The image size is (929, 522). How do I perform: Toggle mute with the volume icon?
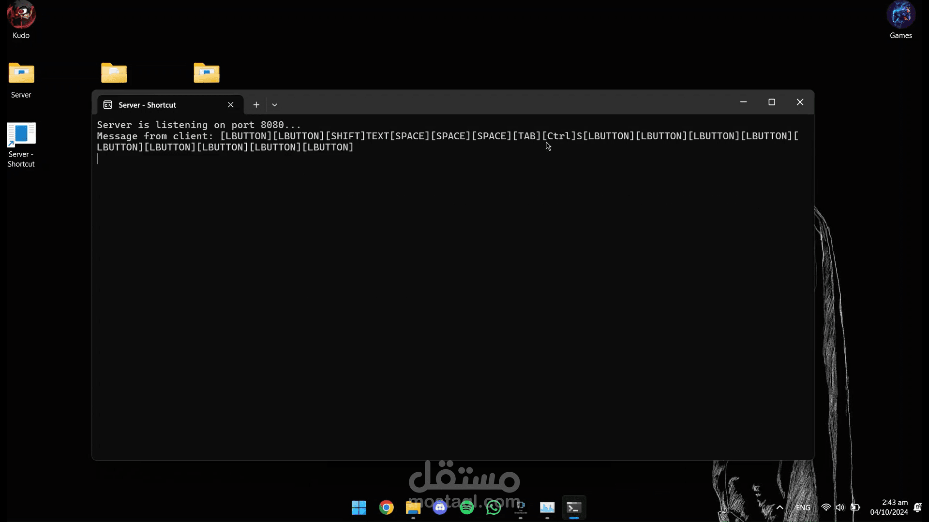[x=840, y=507]
